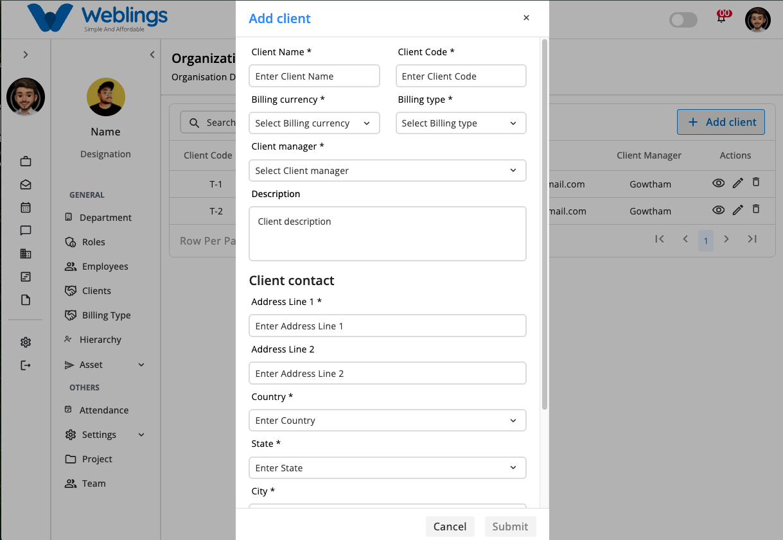
Task: Click the briefcase icon in the left rail
Action: tap(26, 161)
